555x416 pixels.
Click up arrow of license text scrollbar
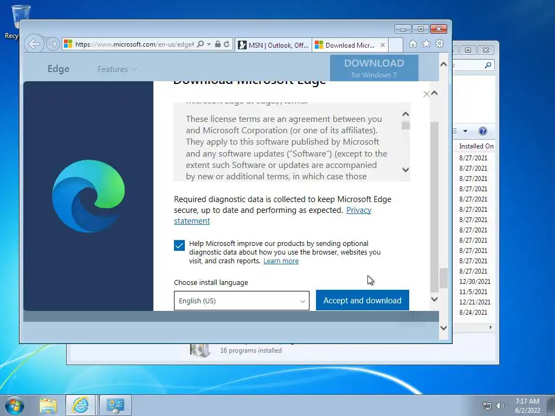405,114
